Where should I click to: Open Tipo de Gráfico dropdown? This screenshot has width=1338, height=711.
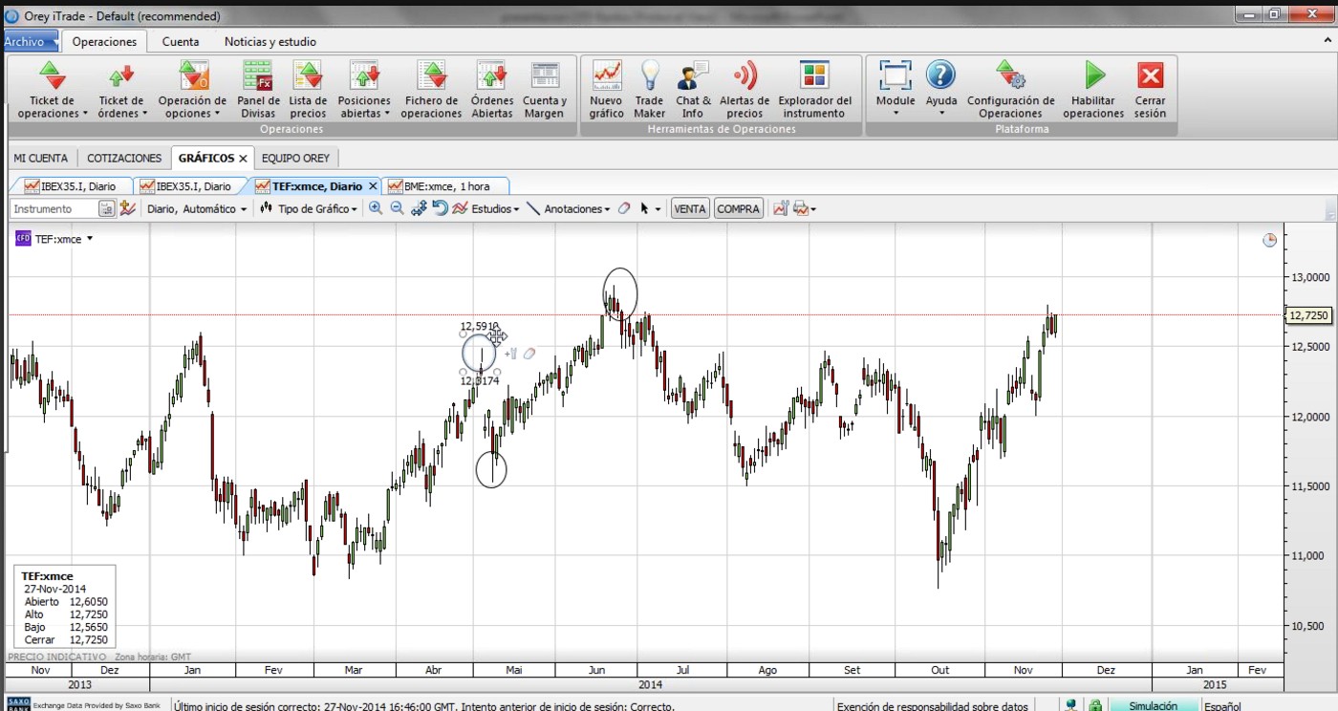point(309,208)
